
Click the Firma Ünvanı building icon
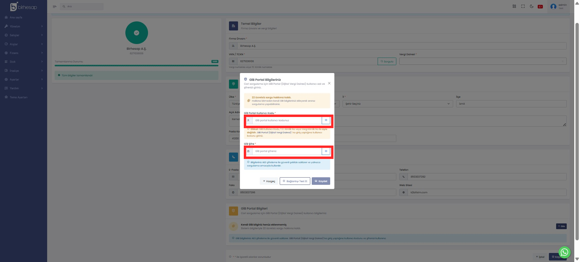pyautogui.click(x=233, y=46)
